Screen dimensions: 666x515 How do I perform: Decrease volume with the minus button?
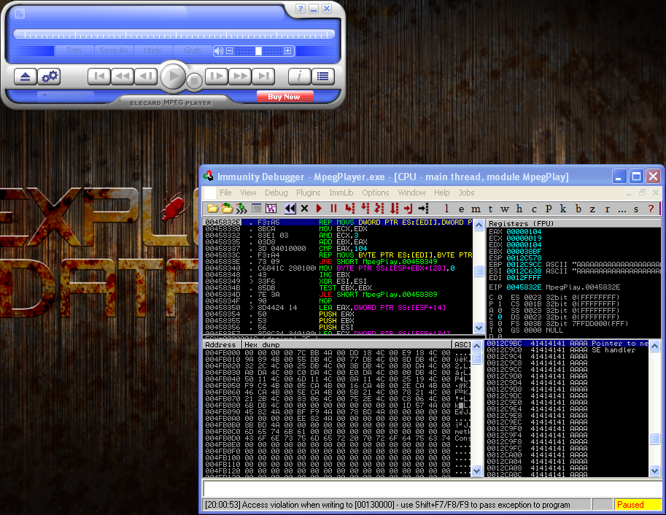click(229, 51)
